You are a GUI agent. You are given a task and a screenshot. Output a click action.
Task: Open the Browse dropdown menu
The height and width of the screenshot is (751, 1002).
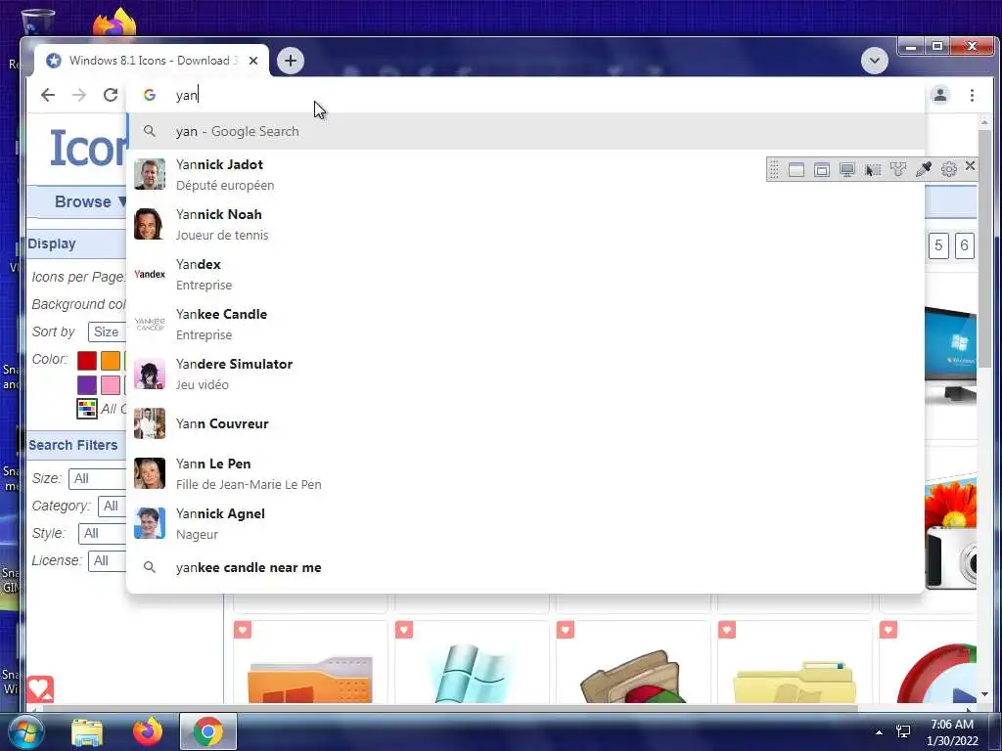90,201
